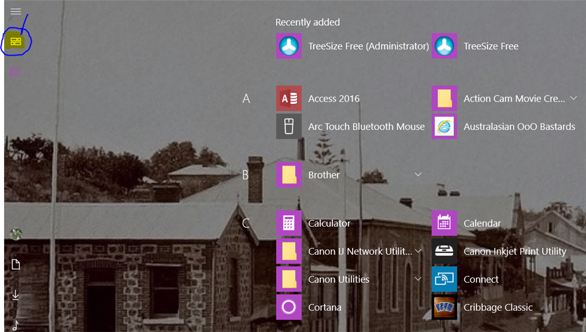Screen dimensions: 586x332
Task: Click the 'Canon Inkjet Print Utility' label
Action: [515, 252]
